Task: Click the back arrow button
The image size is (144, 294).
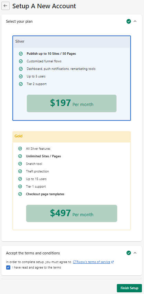Action: 5,6
